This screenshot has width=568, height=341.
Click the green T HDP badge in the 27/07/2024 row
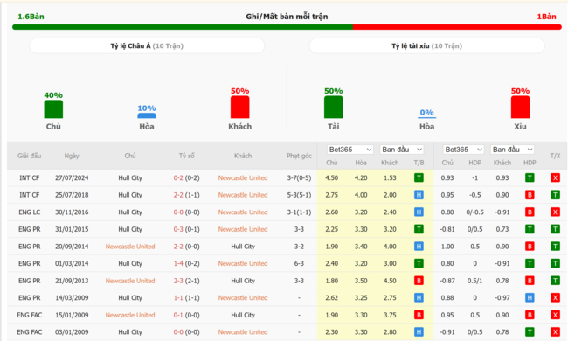(x=530, y=177)
